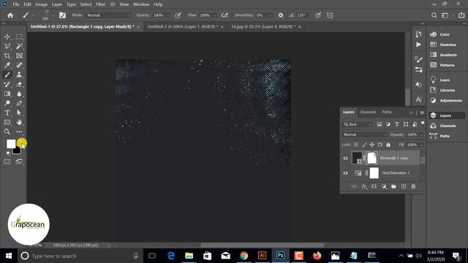Switch to the 14.jpg document tab

263,26
